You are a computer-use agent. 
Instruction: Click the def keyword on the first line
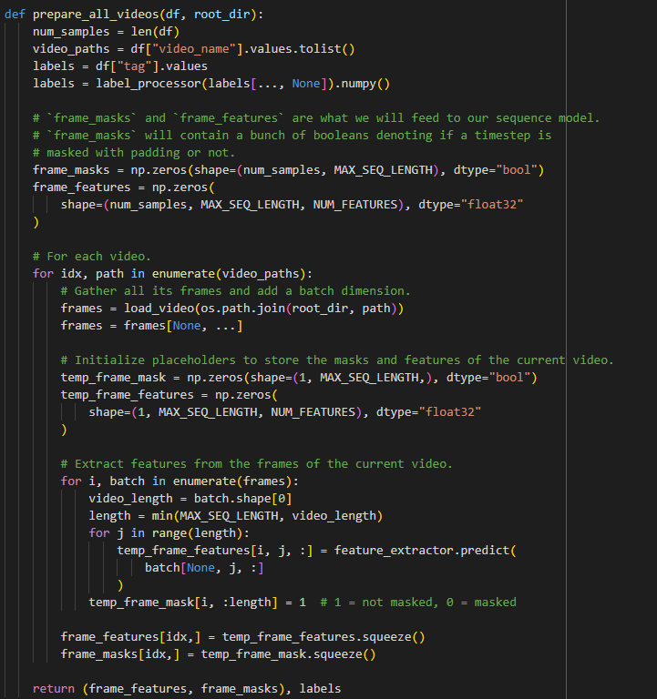coord(15,15)
